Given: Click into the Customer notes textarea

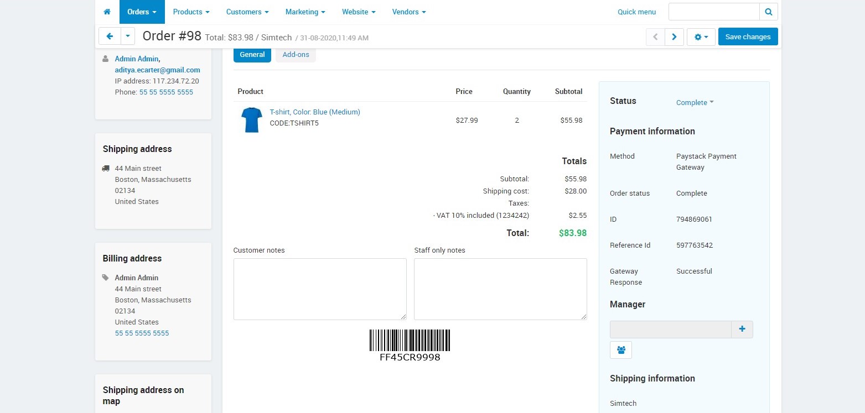Looking at the screenshot, I should click(320, 289).
